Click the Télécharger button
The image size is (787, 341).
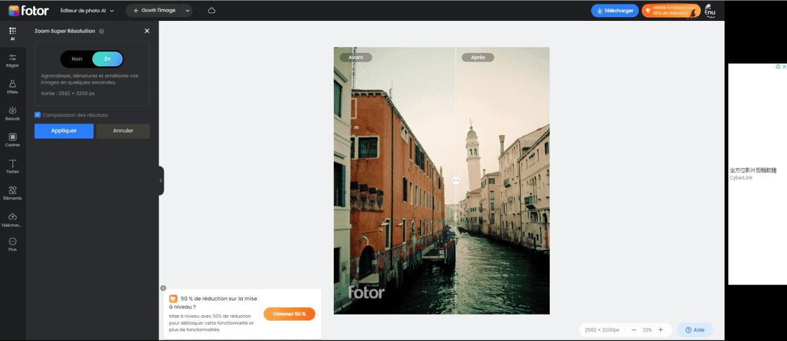click(x=615, y=10)
